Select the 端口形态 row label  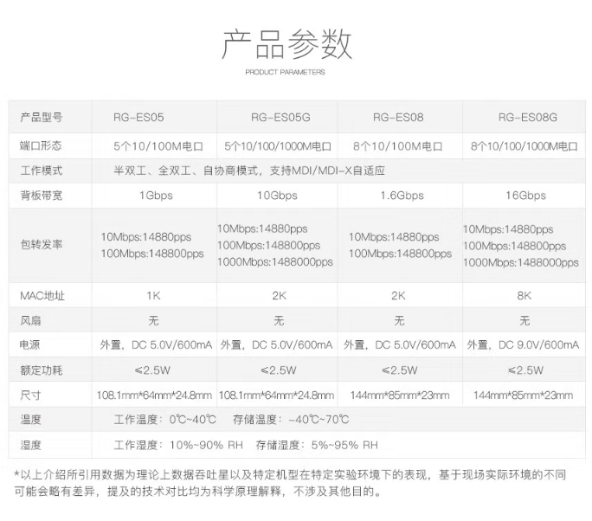(x=41, y=145)
